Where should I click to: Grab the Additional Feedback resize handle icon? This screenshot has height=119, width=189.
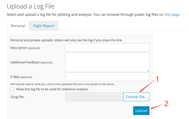[x=148, y=71]
